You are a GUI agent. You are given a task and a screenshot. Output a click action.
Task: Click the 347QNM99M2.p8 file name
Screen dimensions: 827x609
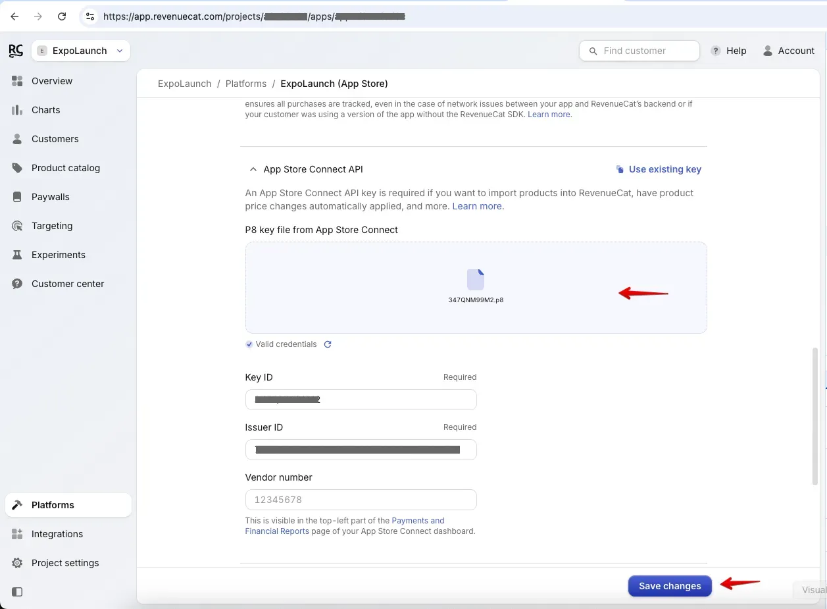(x=476, y=300)
